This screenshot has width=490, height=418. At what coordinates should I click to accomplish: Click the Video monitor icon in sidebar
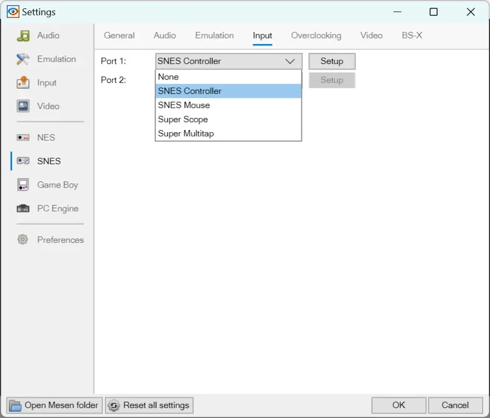(23, 106)
